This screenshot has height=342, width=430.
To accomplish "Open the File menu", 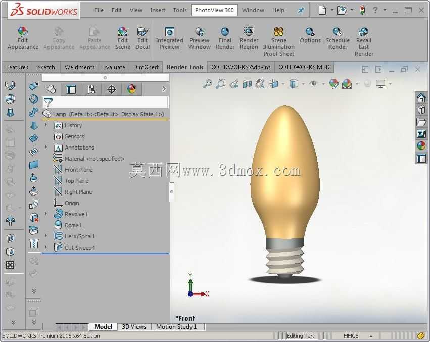I will [x=99, y=10].
